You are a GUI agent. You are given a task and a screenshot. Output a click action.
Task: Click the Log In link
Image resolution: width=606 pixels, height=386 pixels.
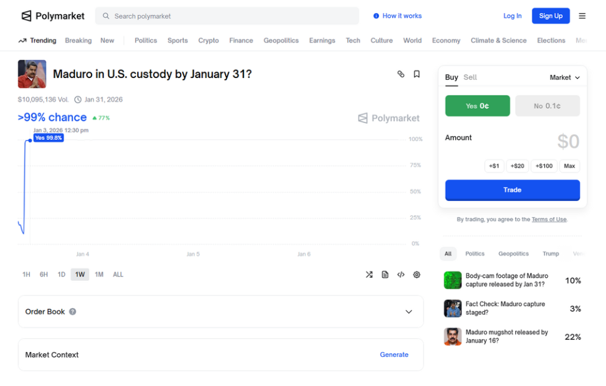(x=512, y=16)
